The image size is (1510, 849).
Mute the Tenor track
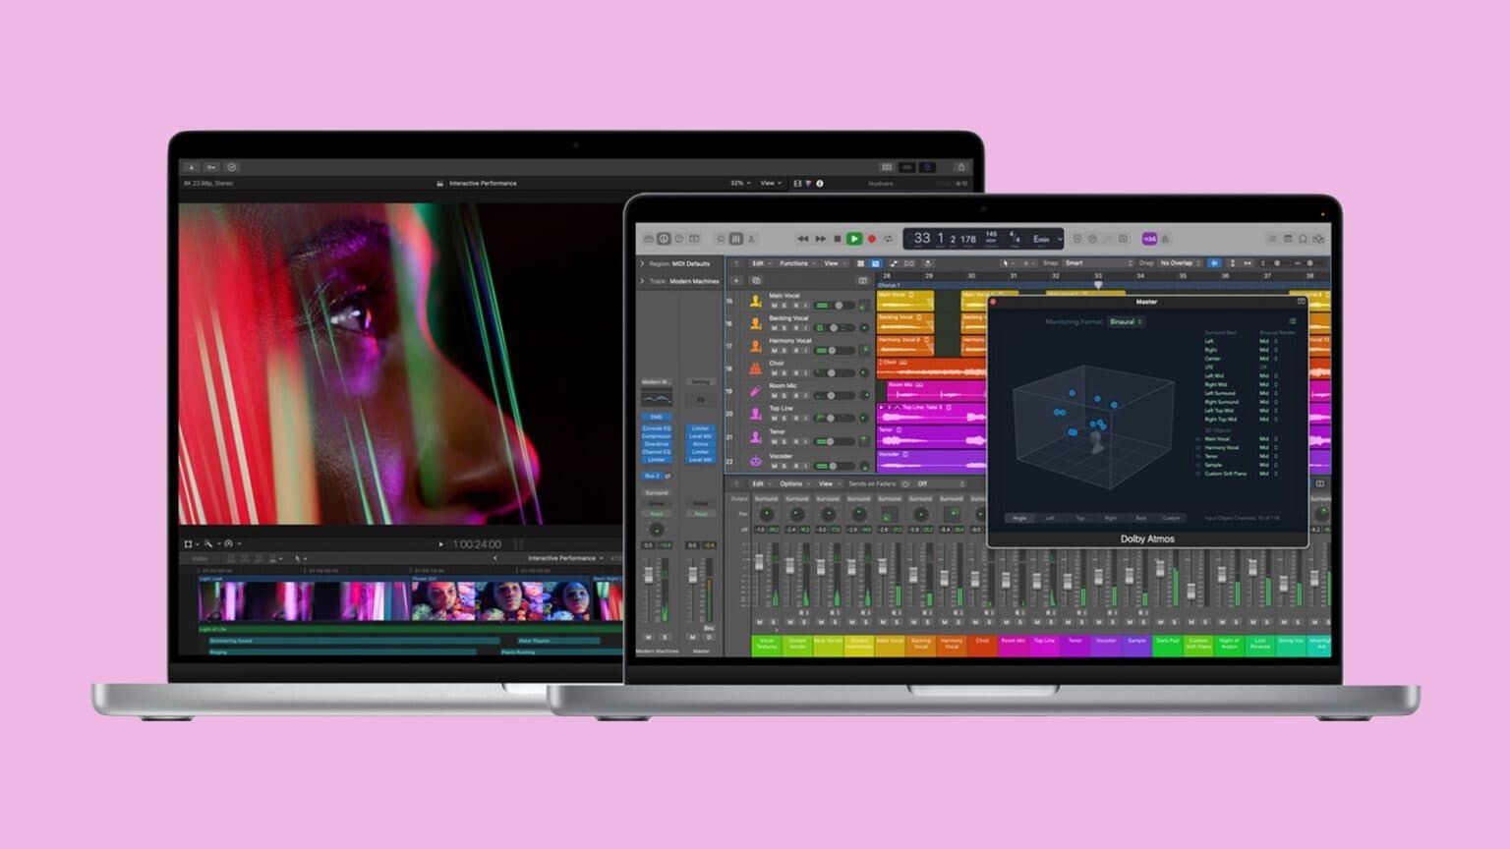click(x=774, y=441)
